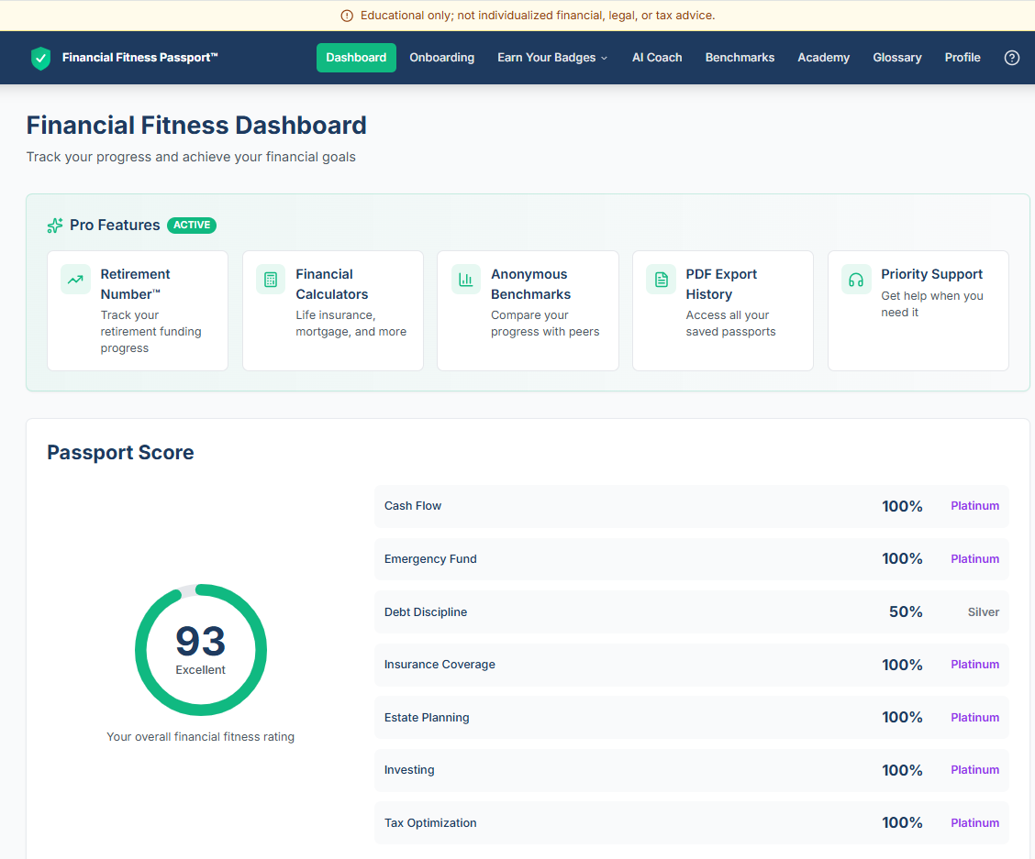This screenshot has width=1035, height=859.
Task: Open the Glossary section
Action: 896,57
